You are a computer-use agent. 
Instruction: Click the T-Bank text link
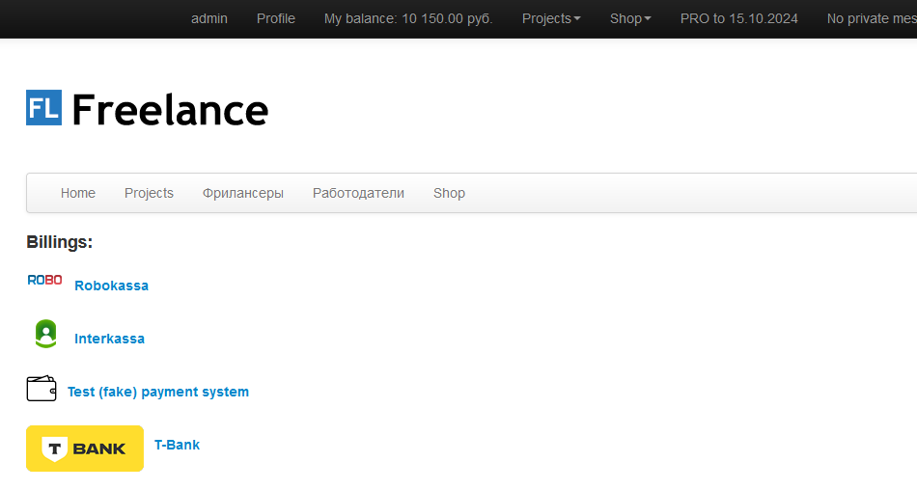tap(177, 445)
